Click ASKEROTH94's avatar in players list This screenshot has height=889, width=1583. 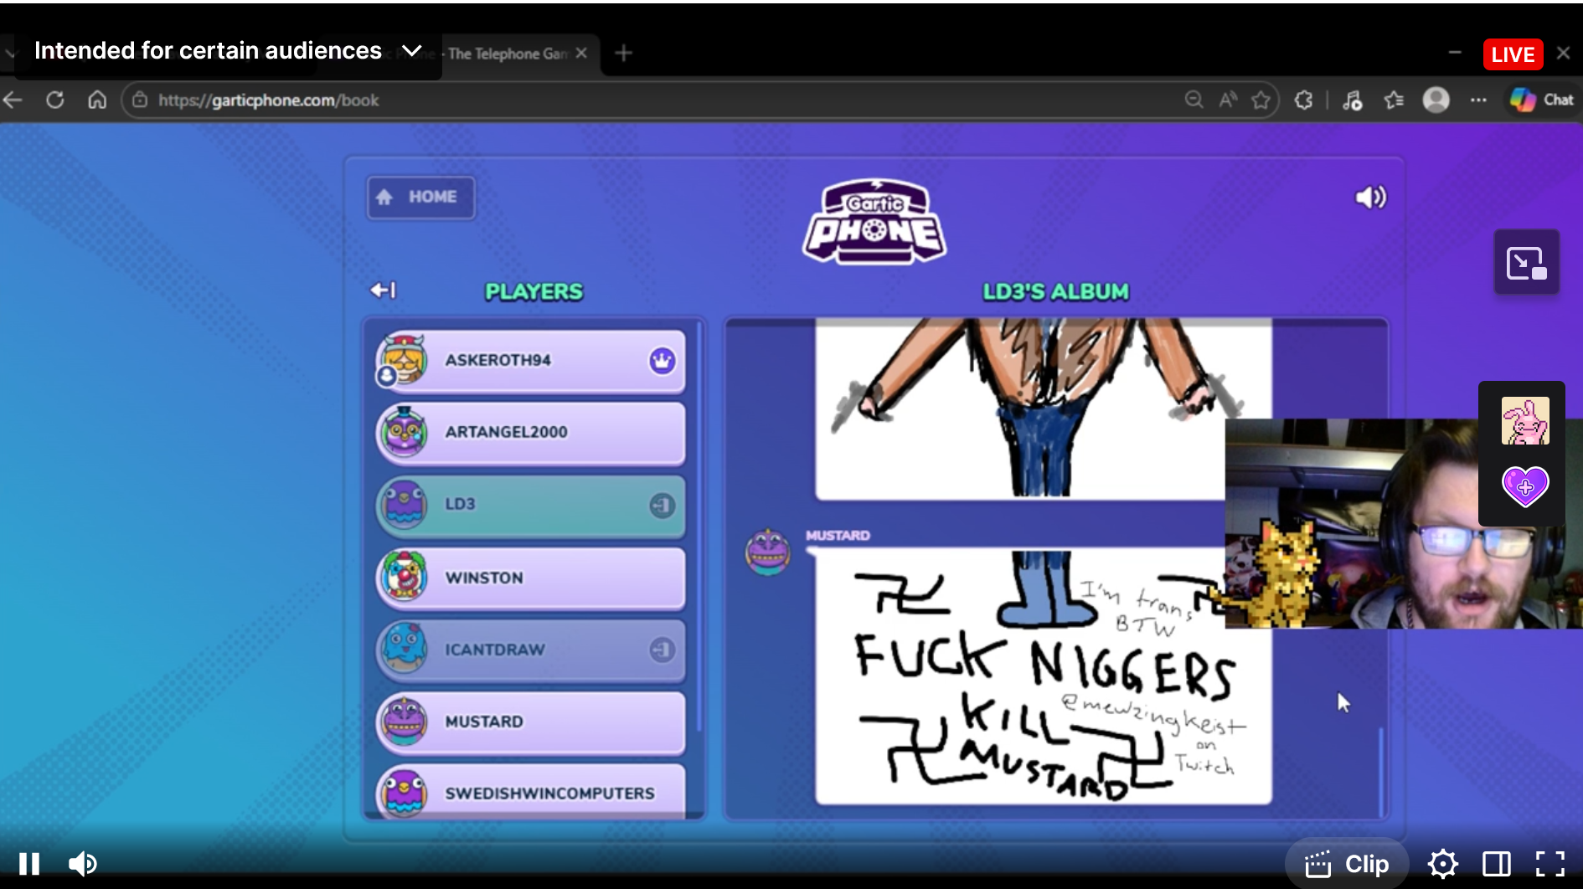tap(403, 360)
